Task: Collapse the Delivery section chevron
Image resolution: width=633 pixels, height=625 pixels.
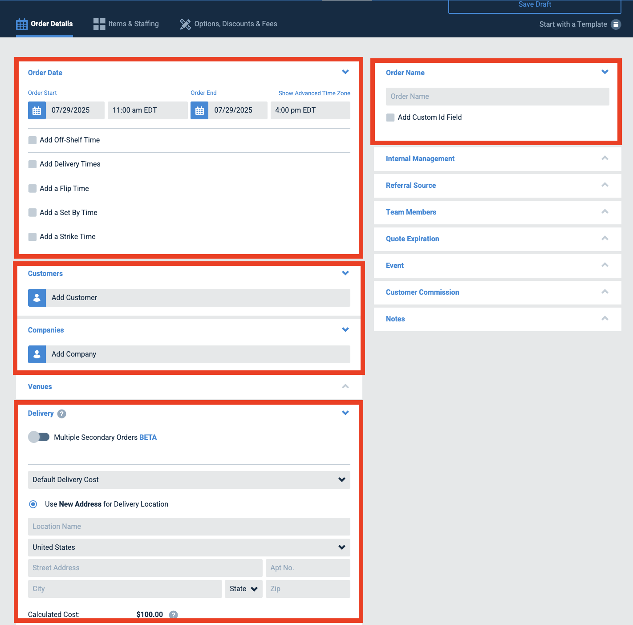Action: click(345, 413)
